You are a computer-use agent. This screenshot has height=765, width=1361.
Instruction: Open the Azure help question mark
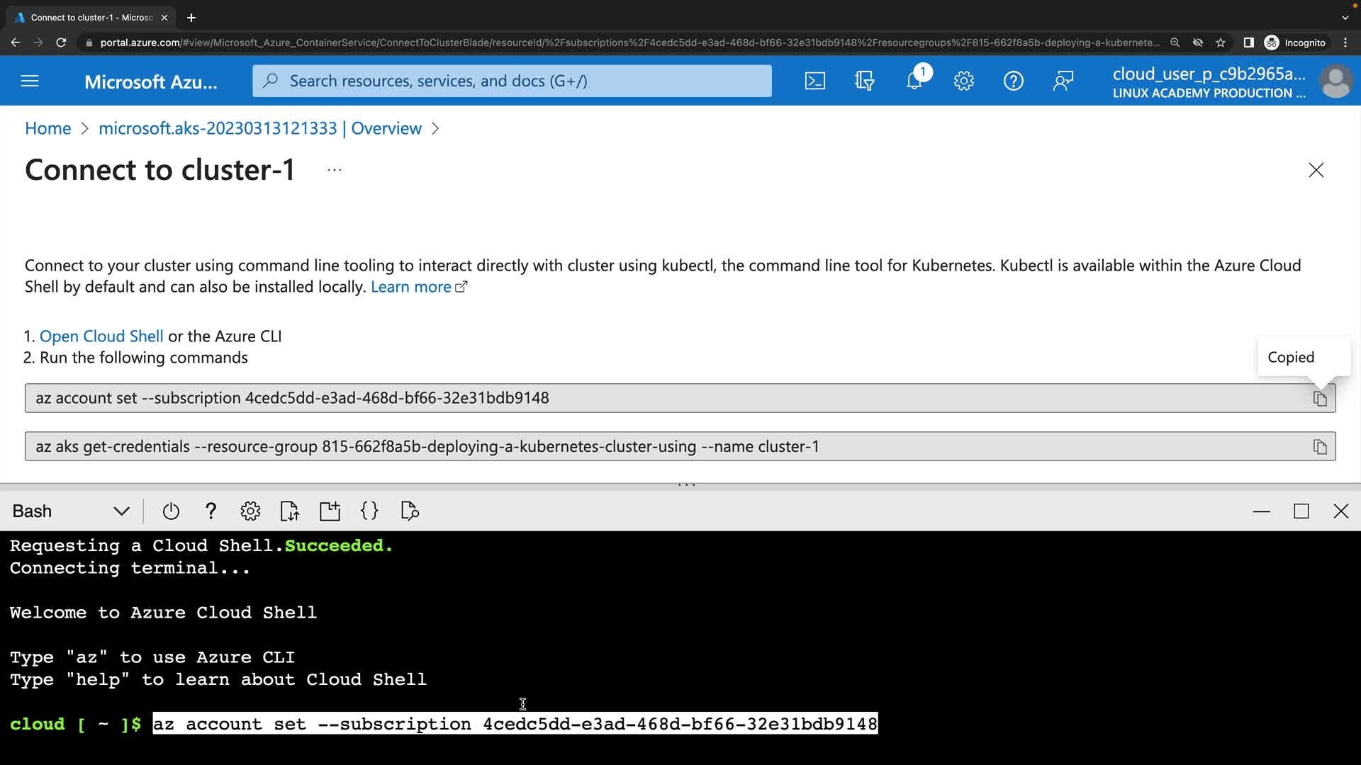(x=1013, y=81)
